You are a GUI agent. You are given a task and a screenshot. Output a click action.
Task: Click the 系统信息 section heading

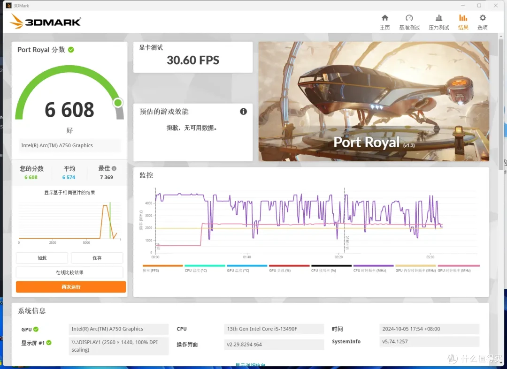[32, 311]
